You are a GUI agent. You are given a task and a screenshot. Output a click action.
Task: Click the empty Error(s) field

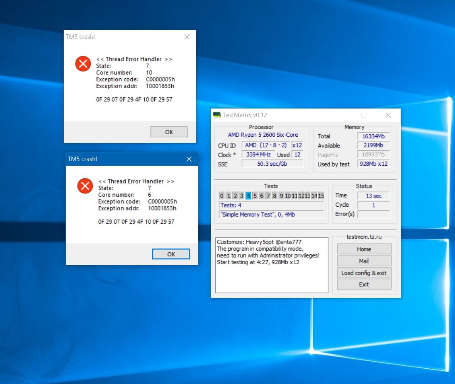(374, 214)
